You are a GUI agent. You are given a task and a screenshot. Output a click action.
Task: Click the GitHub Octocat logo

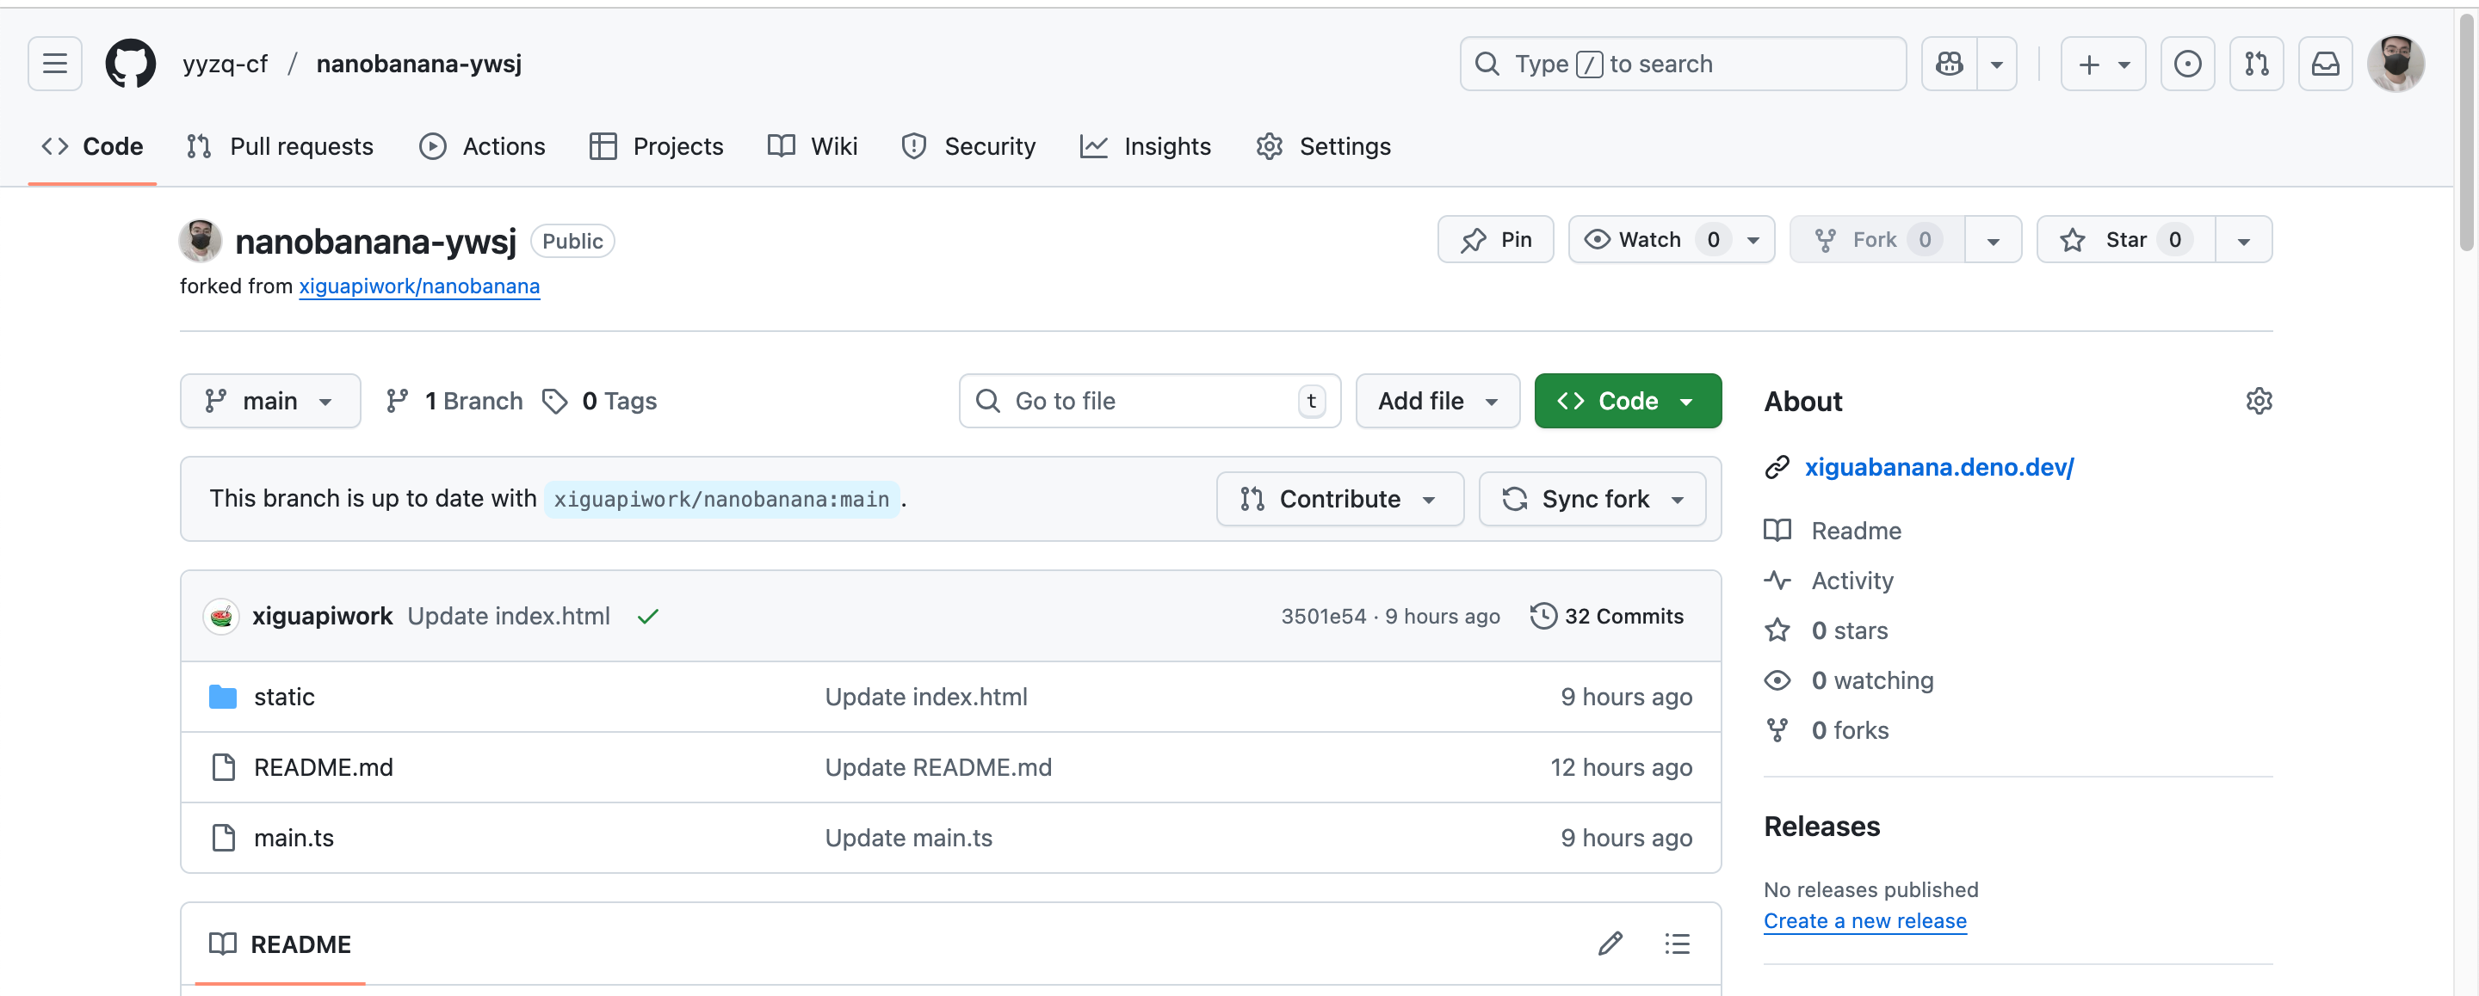(x=130, y=64)
